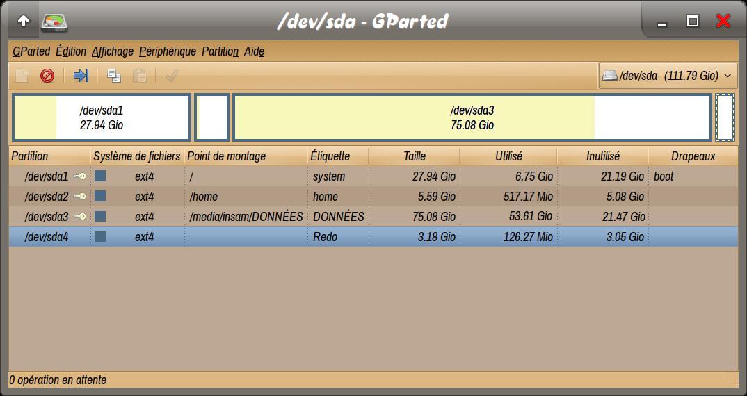Click the GParted disk icon in title bar
Viewport: 747px width, 396px height.
54,22
